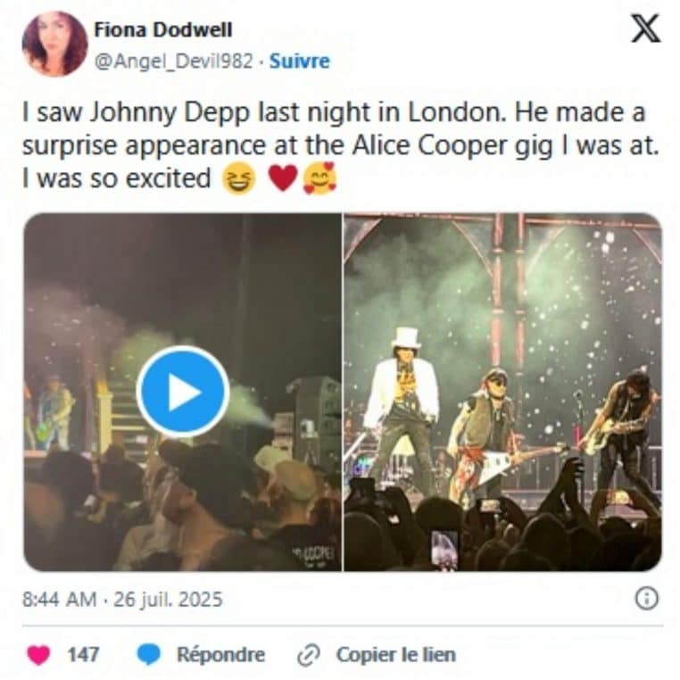
Task: Open Fiona Dodwell's profile avatar
Action: [x=54, y=44]
